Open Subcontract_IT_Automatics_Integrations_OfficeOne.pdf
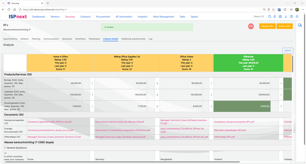This screenshot has width=306, height=164. tap(123, 130)
